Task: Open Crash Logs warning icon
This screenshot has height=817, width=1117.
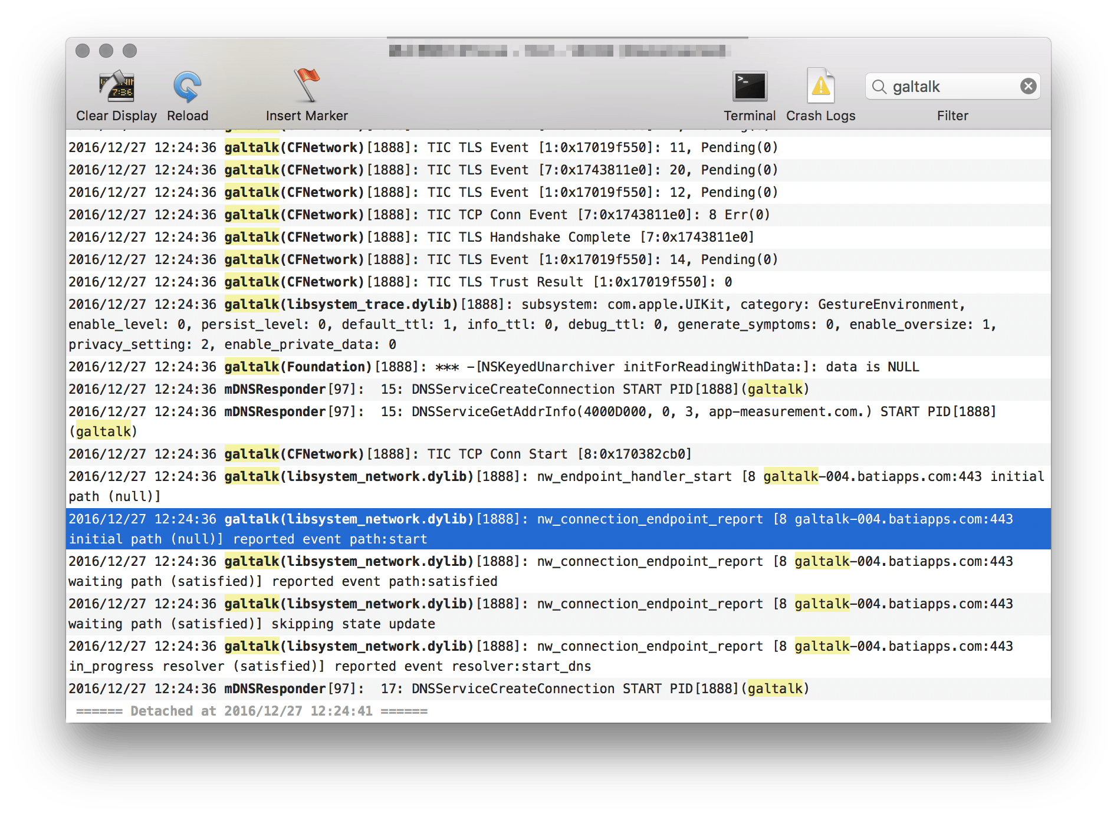Action: pos(820,86)
